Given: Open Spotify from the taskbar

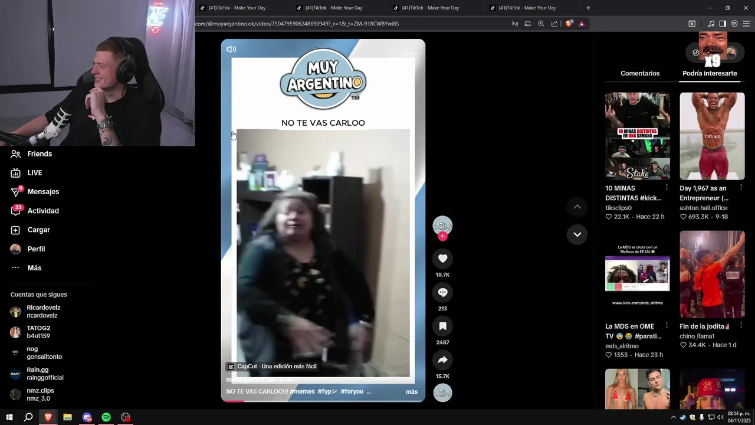Looking at the screenshot, I should [106, 417].
